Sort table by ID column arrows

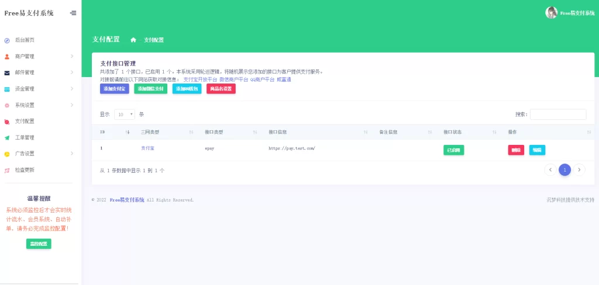point(128,132)
